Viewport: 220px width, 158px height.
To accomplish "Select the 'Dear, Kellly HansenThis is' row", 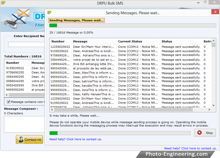I will 131,94.
